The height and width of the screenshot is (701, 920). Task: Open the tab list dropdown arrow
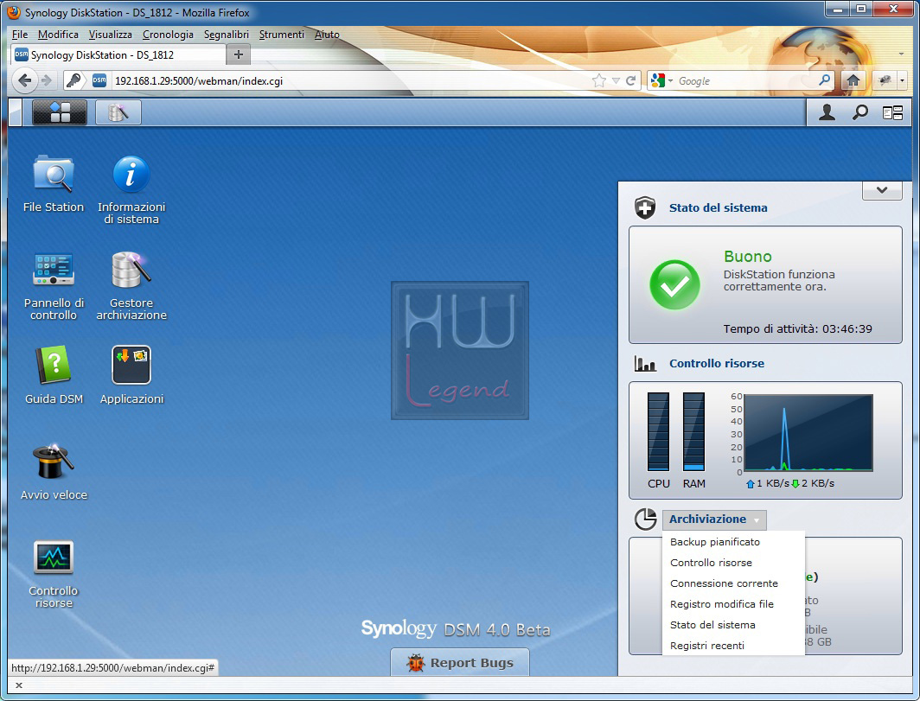[901, 54]
